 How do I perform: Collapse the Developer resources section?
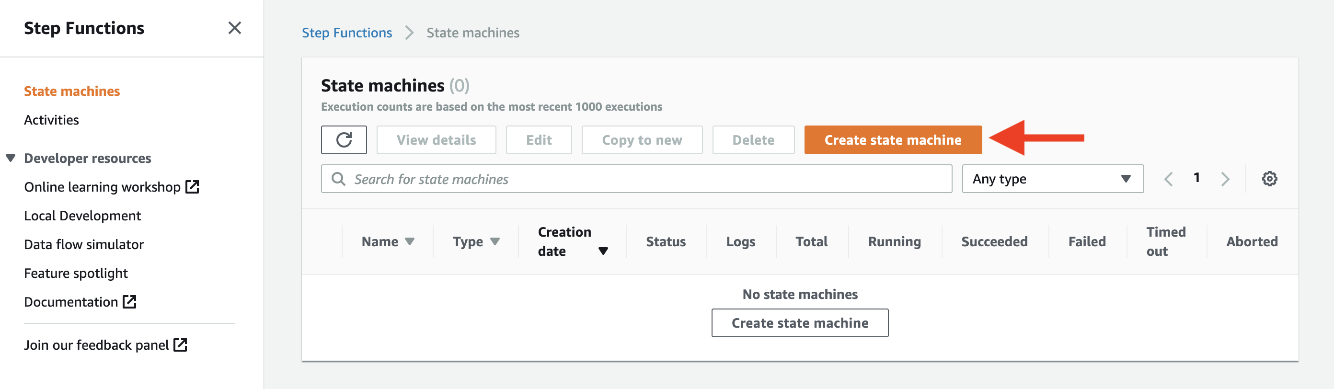[11, 158]
